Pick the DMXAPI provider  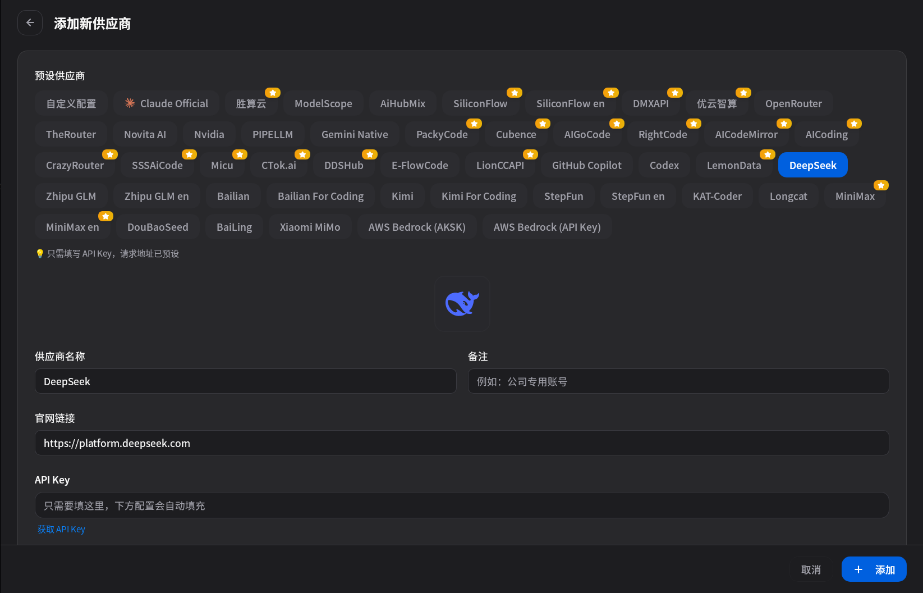point(651,103)
